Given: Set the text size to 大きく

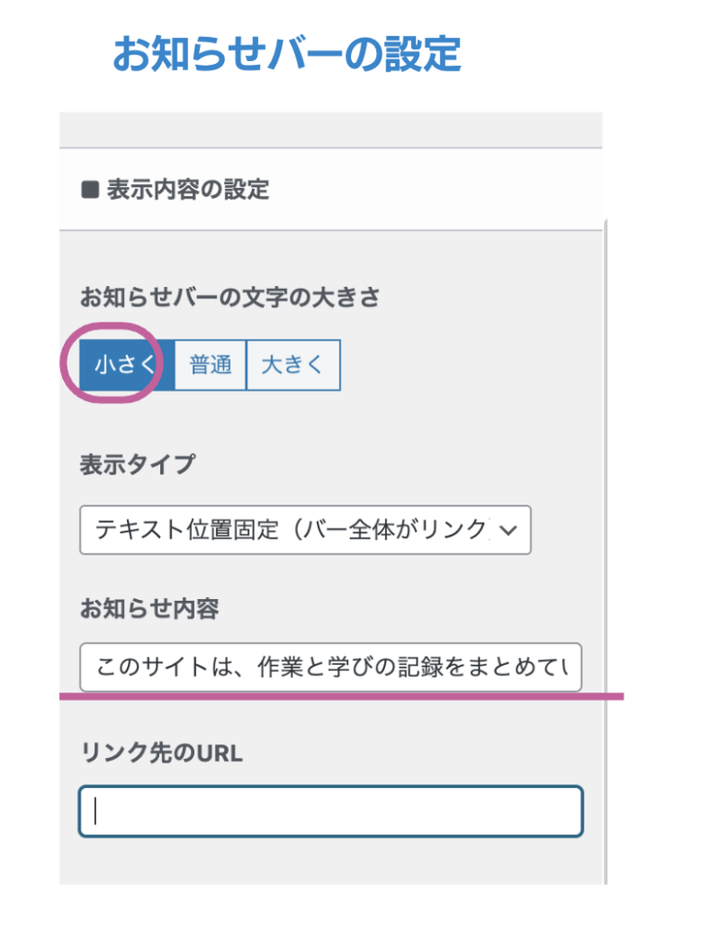Looking at the screenshot, I should pos(293,365).
